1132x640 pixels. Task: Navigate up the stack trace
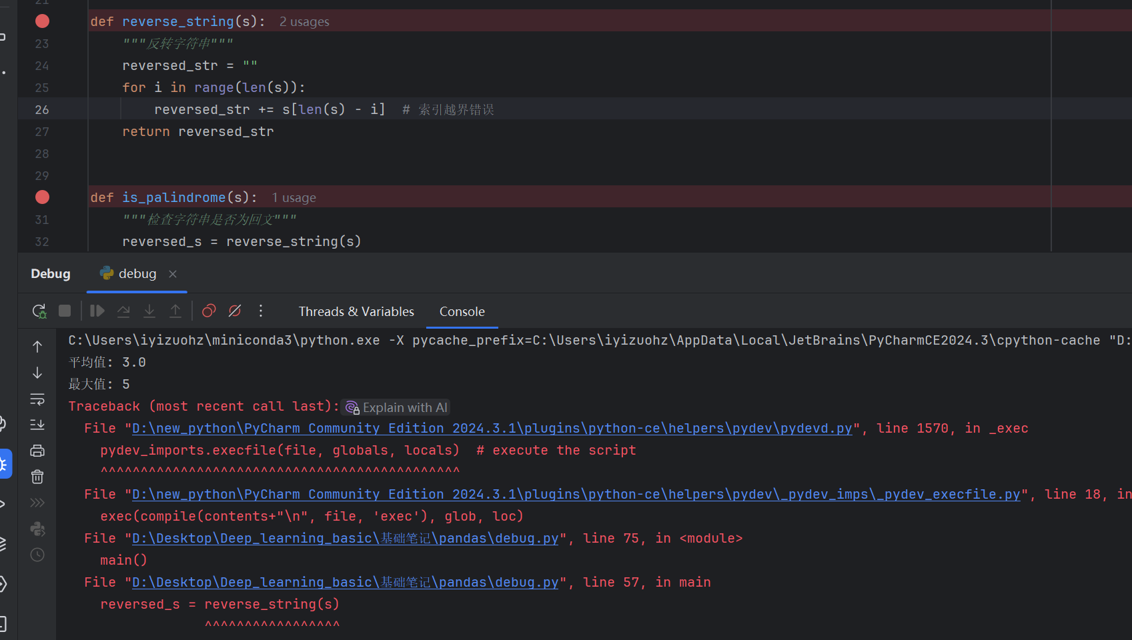(37, 346)
